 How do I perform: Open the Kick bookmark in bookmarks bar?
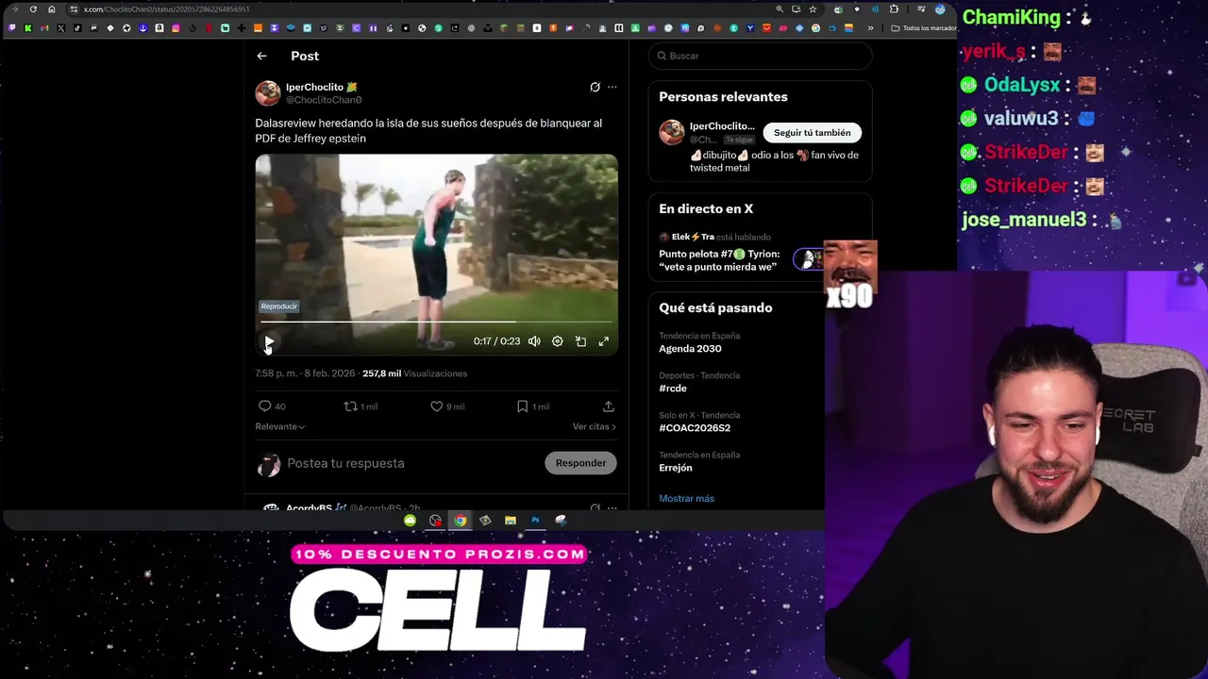coord(28,28)
